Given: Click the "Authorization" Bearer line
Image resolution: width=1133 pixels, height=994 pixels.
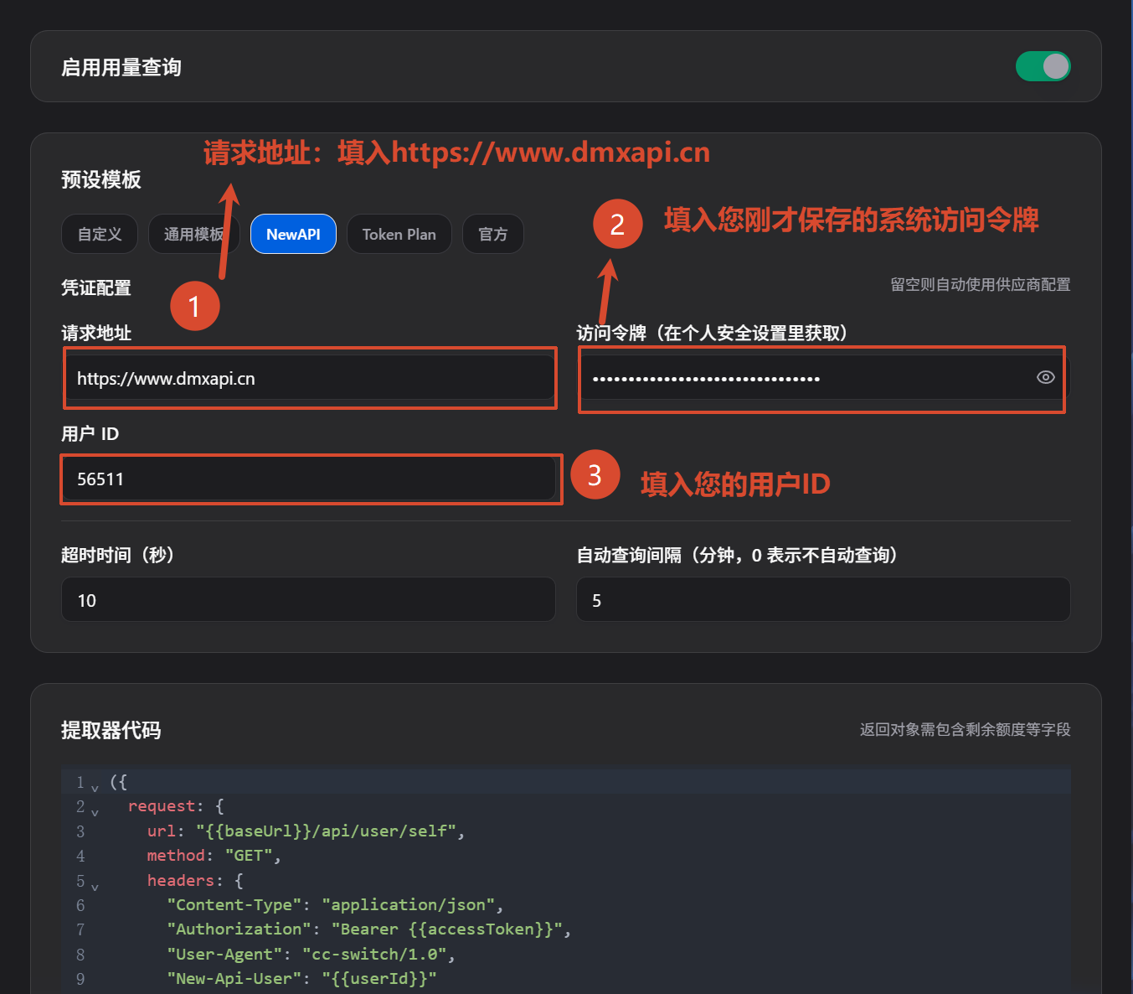Looking at the screenshot, I should (368, 929).
